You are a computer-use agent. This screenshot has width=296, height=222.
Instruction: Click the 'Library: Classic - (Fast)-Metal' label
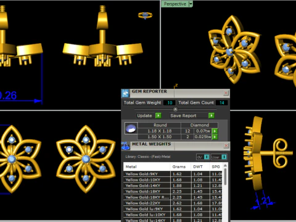(148, 157)
